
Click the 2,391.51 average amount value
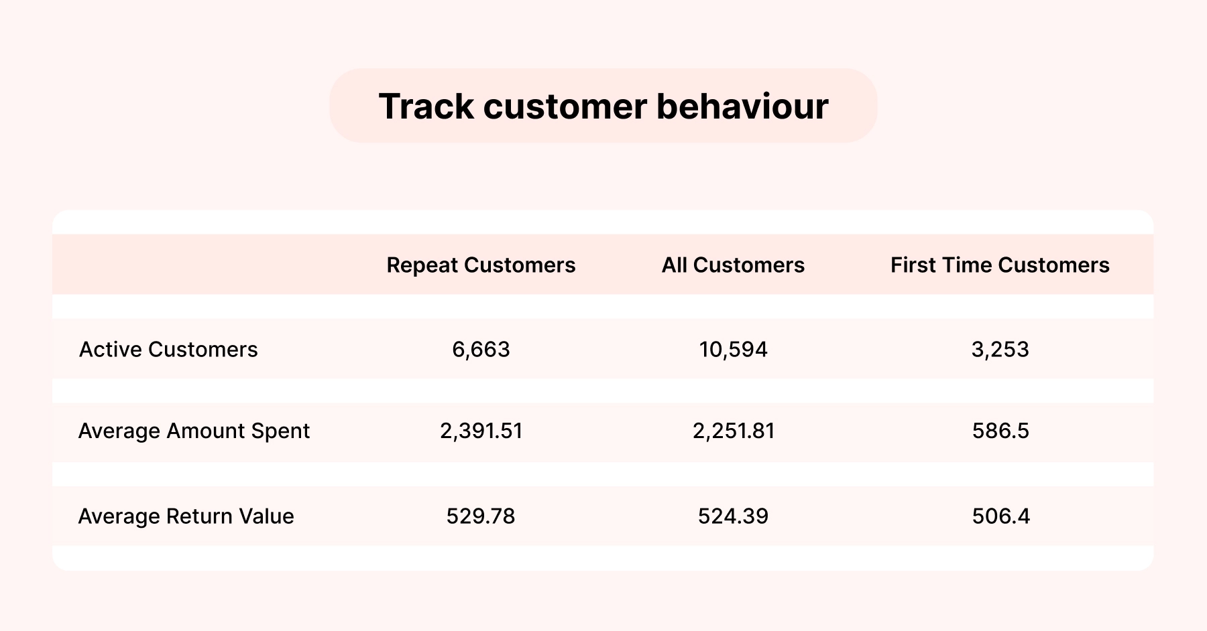point(481,431)
